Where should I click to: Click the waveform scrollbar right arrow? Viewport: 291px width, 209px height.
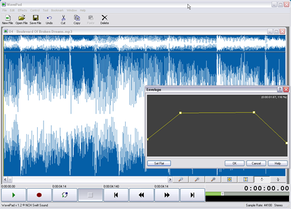click(170, 179)
